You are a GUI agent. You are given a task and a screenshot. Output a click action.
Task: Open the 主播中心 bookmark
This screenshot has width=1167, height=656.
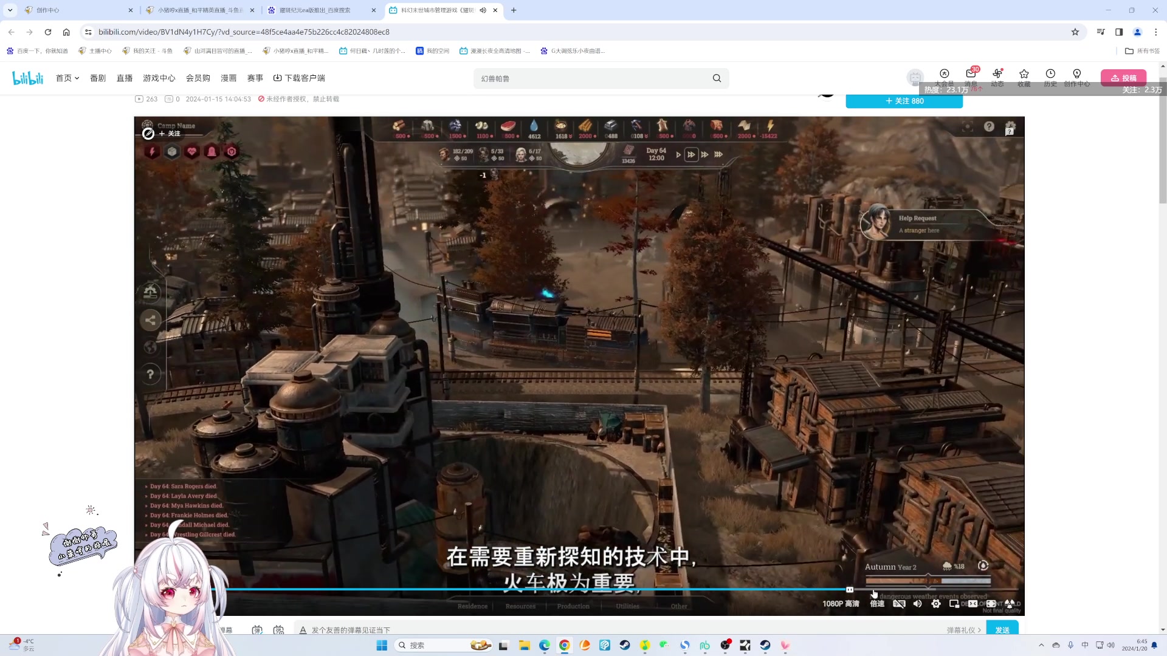pos(95,51)
